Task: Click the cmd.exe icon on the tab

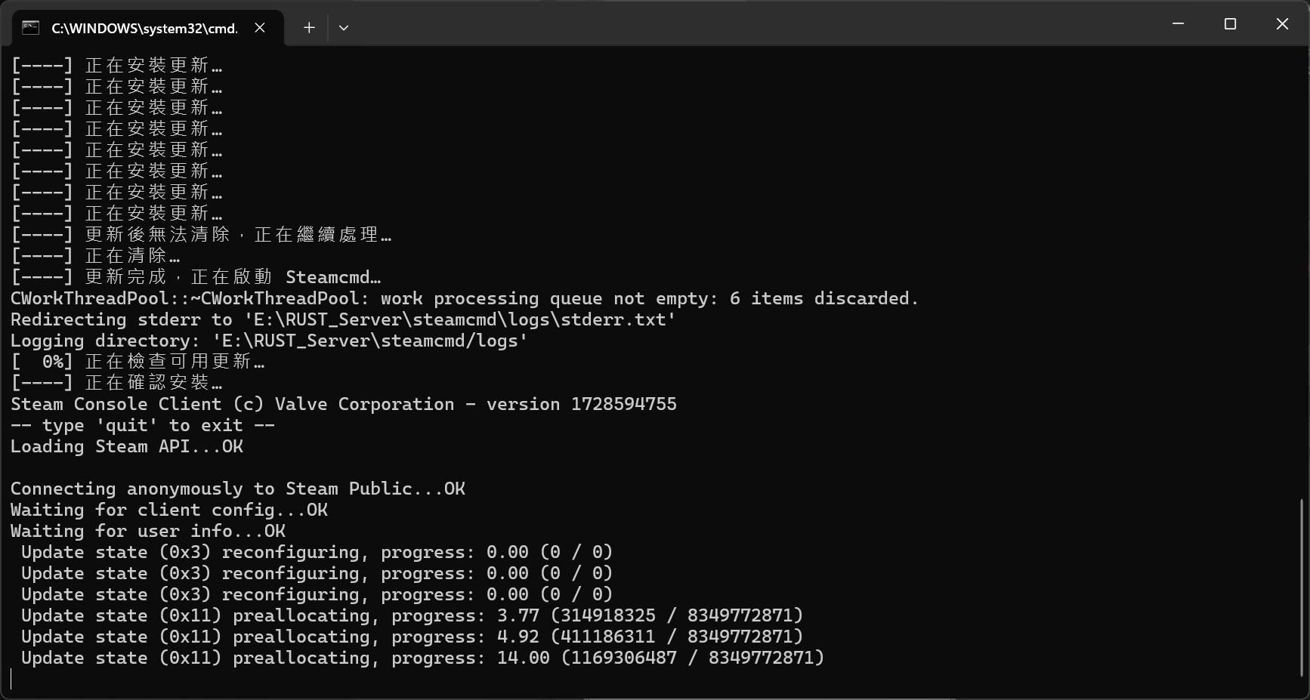Action: [x=30, y=27]
